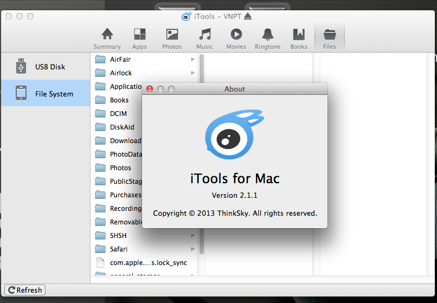Viewport: 437px width, 303px height.
Task: Click the lock_sync document file icon
Action: pos(100,262)
